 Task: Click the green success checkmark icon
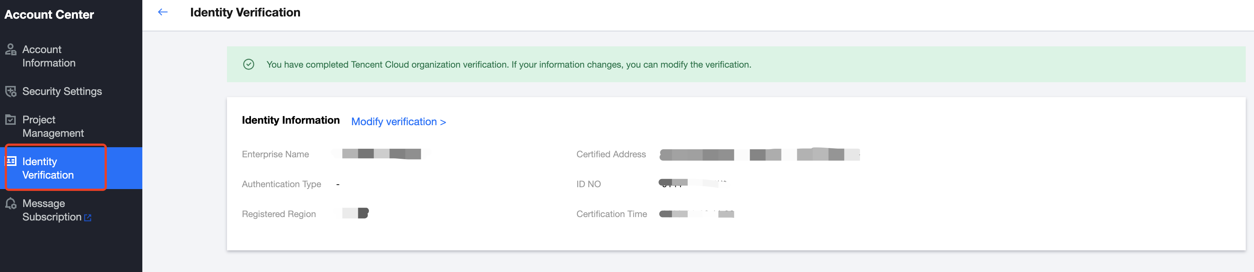click(x=248, y=65)
